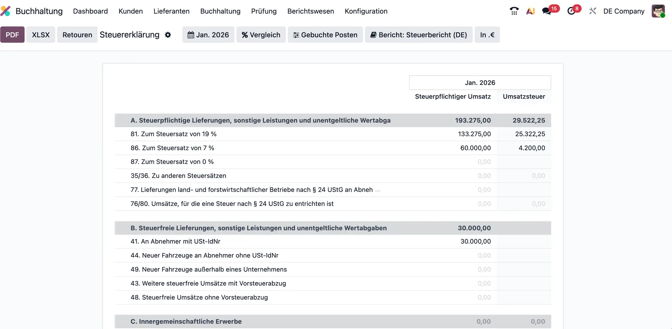Click the gear icon next to Steuererklärung
This screenshot has width=672, height=329.
(168, 35)
